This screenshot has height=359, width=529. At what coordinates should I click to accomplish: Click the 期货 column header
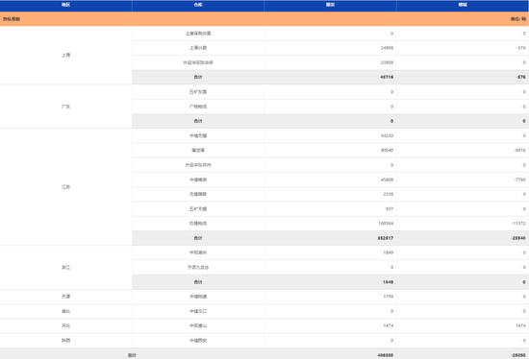point(330,5)
